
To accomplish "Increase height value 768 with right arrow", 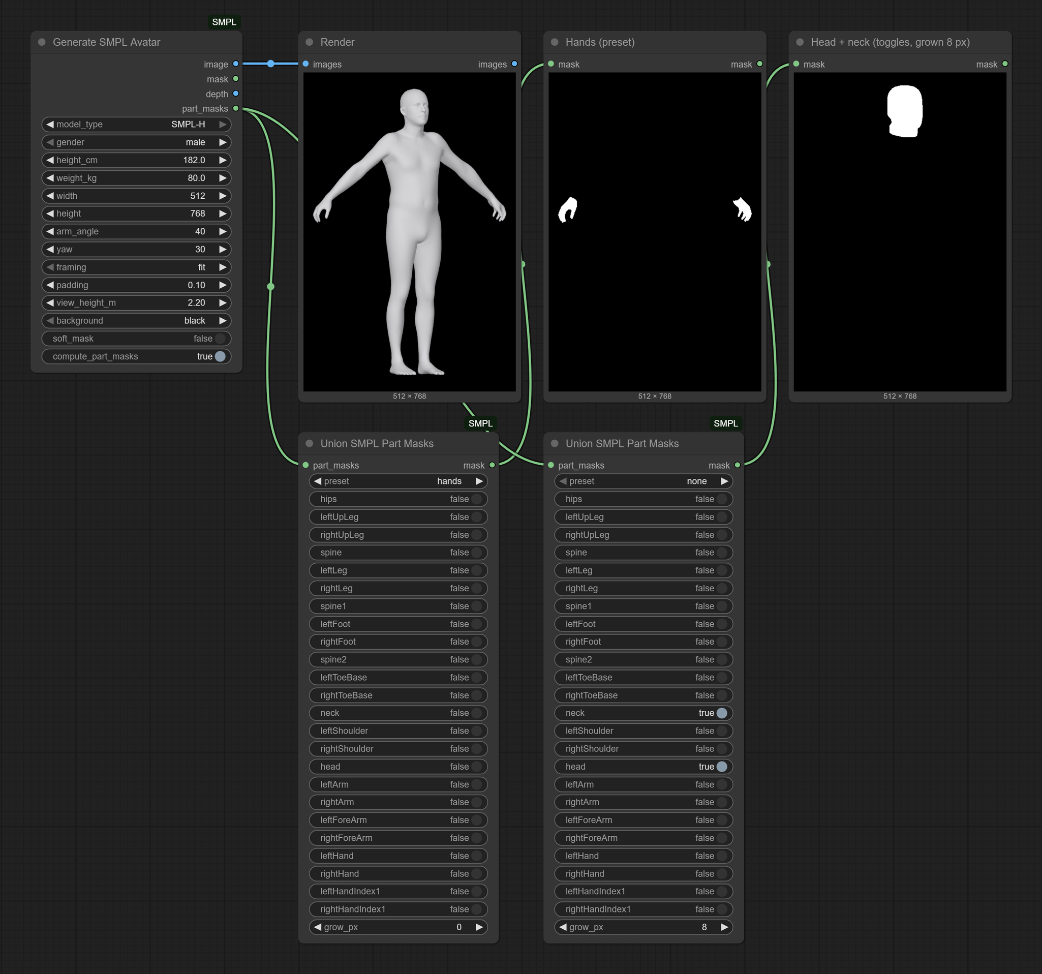I will pos(223,214).
